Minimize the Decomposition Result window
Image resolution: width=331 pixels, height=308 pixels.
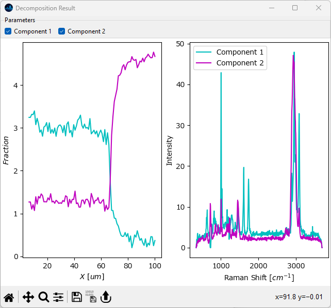[x=271, y=8]
